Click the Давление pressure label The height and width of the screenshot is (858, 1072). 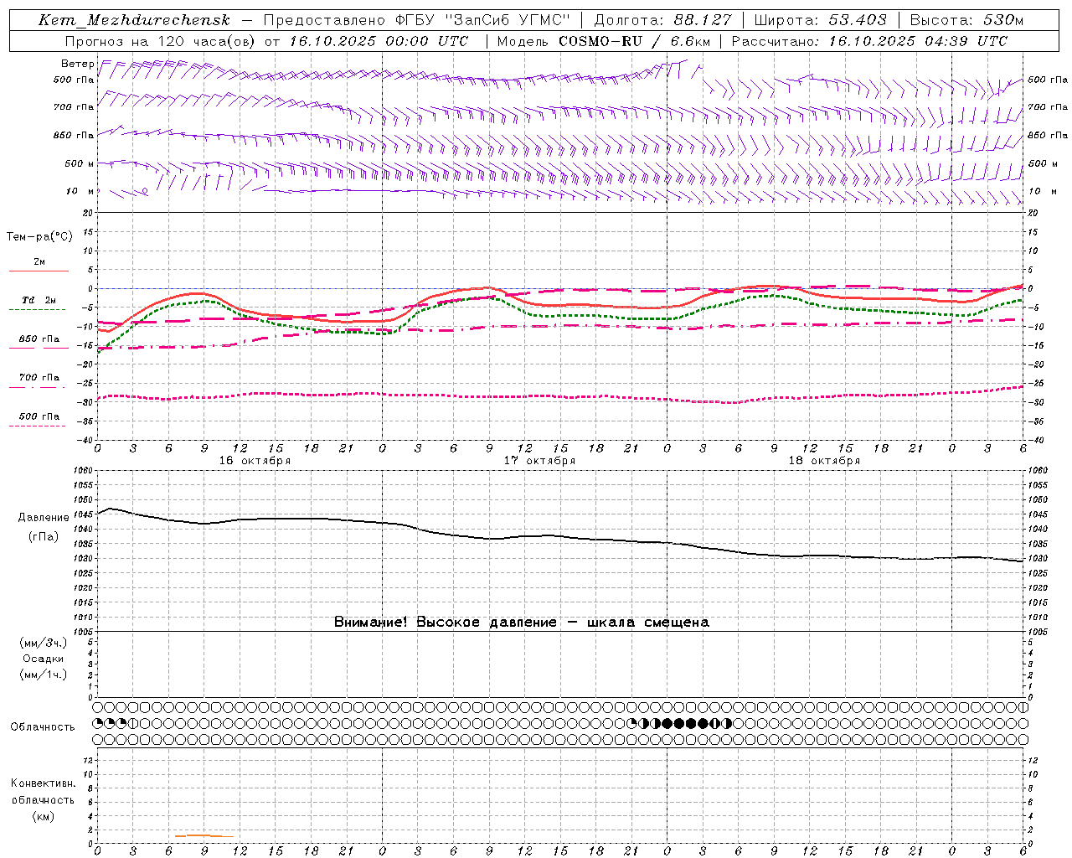[44, 518]
